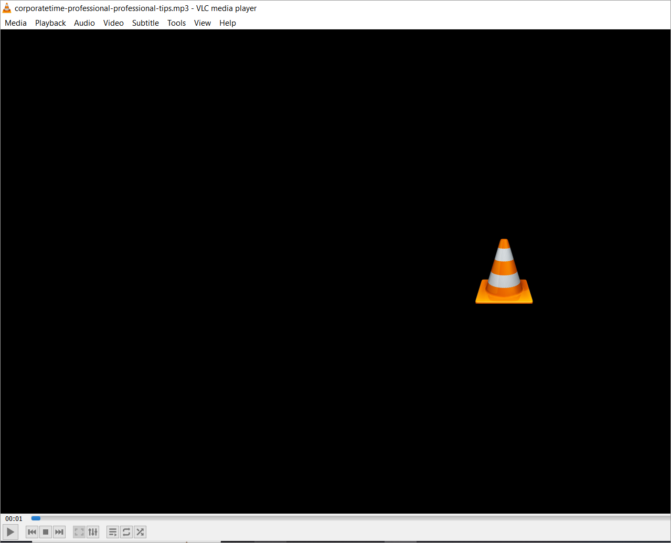671x543 pixels.
Task: Open the Playback menu
Action: [x=50, y=23]
